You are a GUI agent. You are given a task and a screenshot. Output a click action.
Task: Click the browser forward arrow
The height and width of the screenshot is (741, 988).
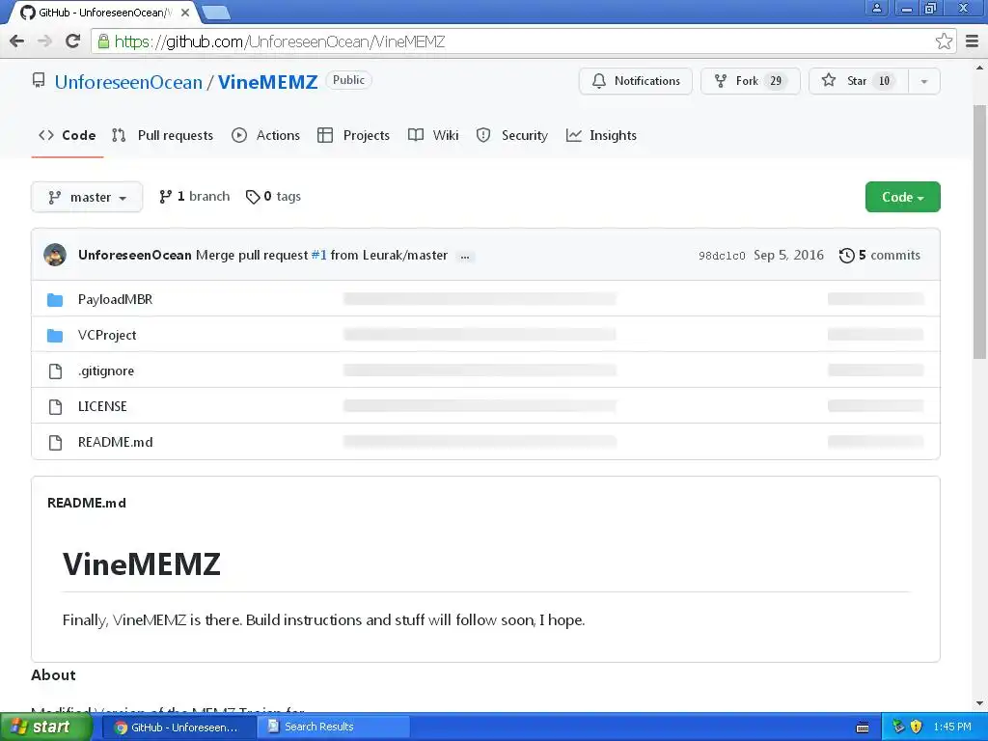tap(44, 41)
